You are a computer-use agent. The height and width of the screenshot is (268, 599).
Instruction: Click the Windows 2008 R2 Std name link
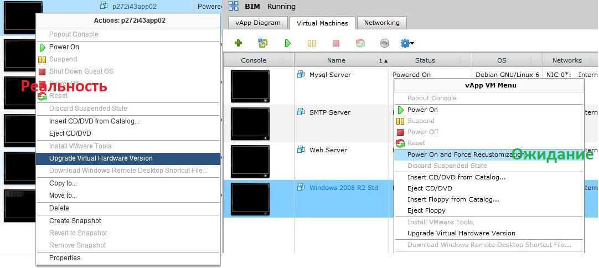tap(343, 188)
